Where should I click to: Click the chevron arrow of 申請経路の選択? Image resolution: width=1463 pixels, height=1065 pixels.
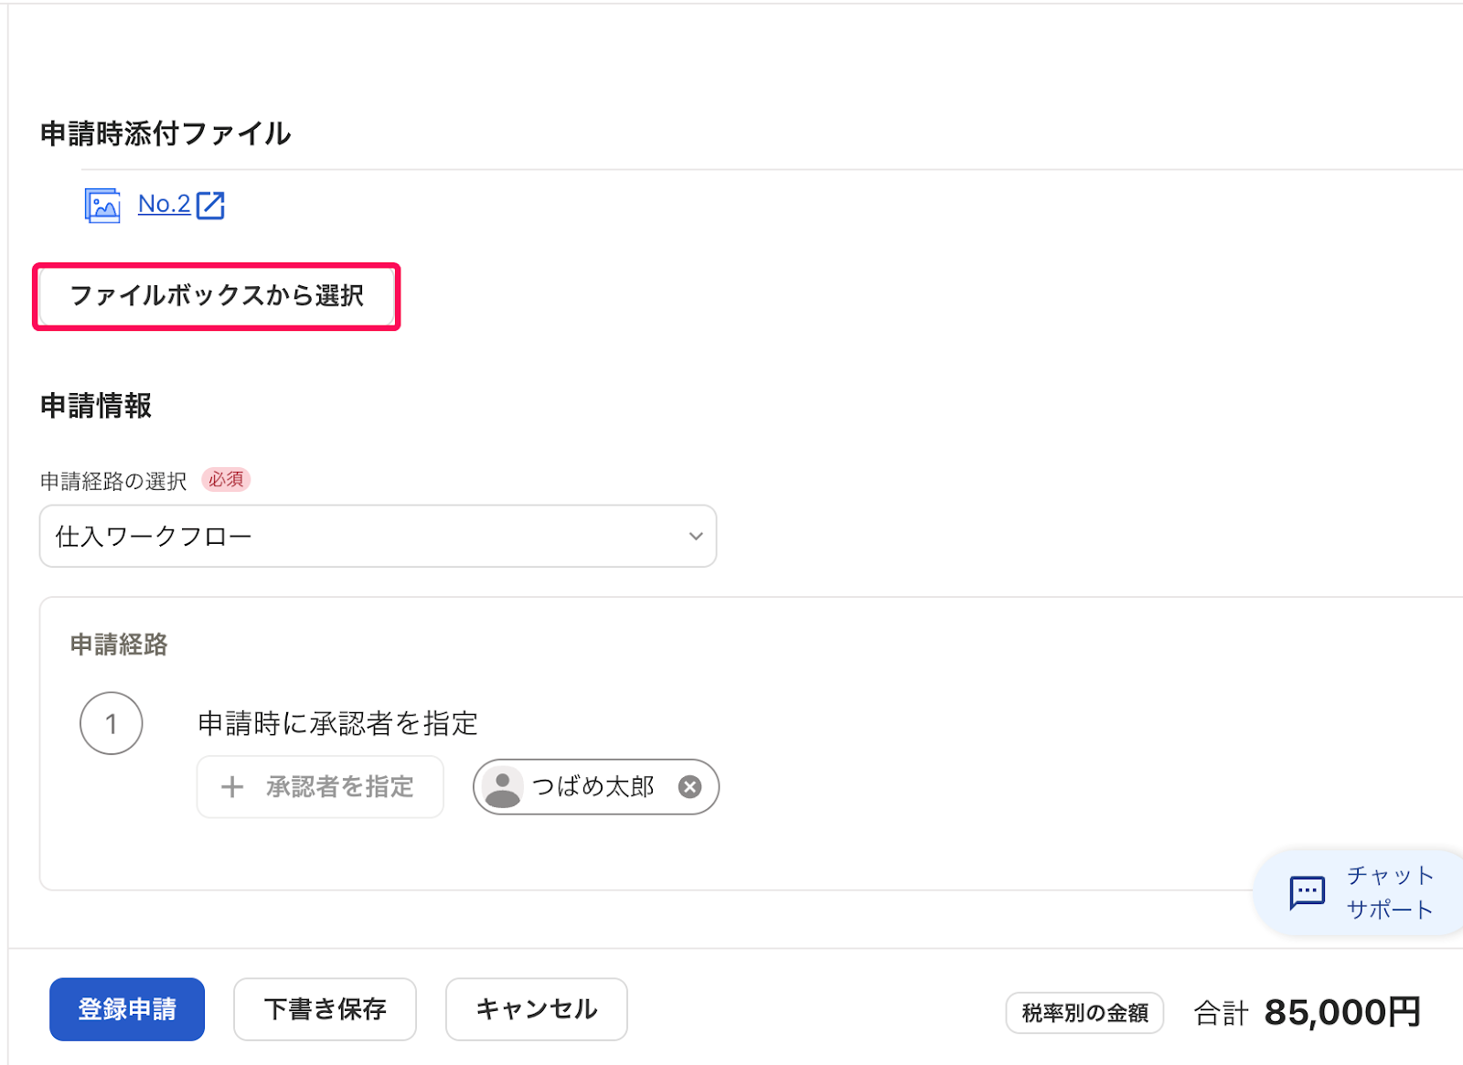click(x=696, y=536)
